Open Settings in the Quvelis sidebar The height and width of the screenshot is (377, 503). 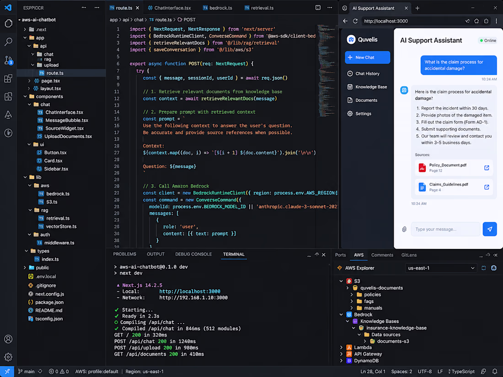point(359,114)
